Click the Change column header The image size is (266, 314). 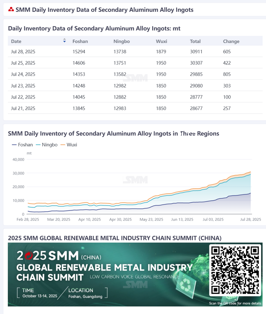pos(231,41)
